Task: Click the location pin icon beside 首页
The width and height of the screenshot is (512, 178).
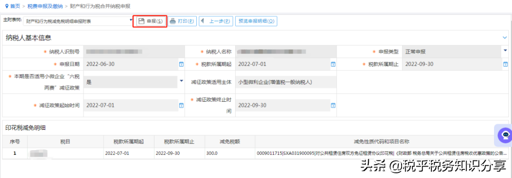Action: [7, 6]
